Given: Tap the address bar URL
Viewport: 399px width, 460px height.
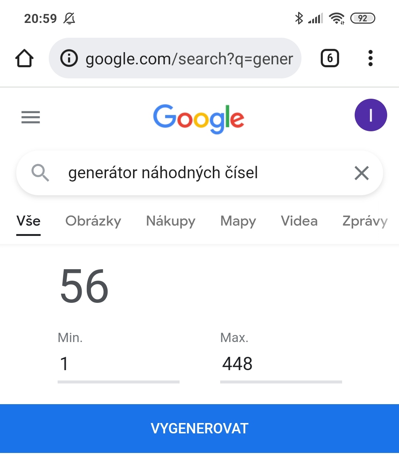Looking at the screenshot, I should (189, 58).
